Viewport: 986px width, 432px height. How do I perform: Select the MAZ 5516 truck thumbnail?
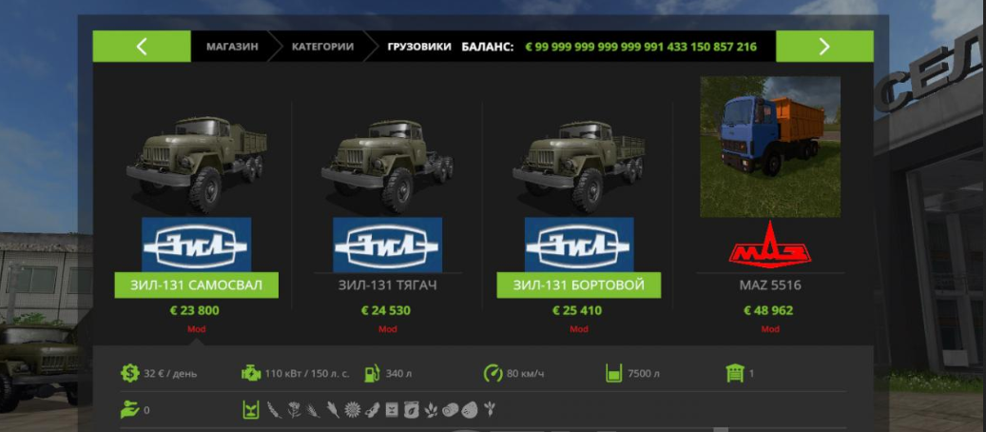coord(770,147)
